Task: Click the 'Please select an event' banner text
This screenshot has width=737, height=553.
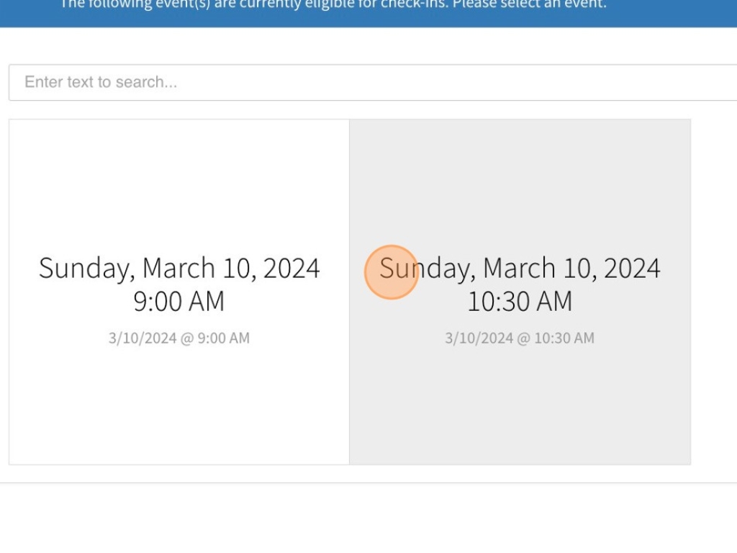Action: 529,6
